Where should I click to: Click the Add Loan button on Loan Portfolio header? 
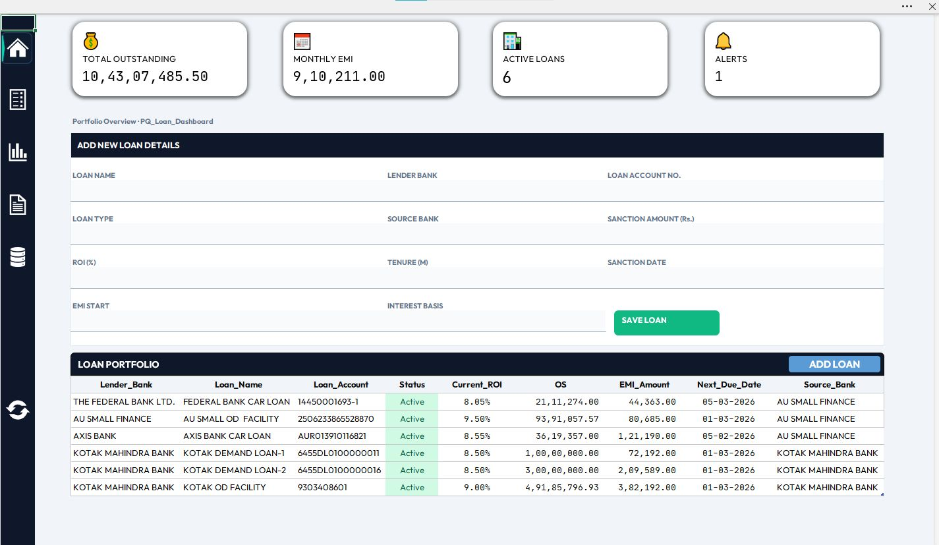pyautogui.click(x=834, y=364)
